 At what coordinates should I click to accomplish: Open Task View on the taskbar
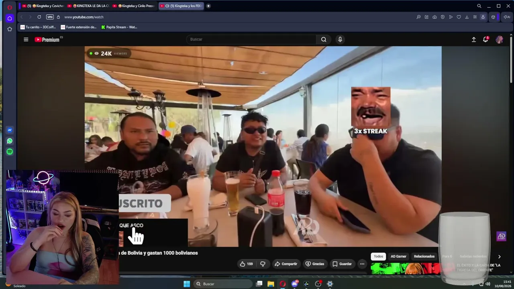(x=259, y=284)
